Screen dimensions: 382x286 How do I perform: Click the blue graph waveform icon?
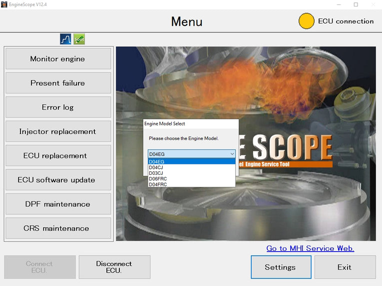point(66,39)
